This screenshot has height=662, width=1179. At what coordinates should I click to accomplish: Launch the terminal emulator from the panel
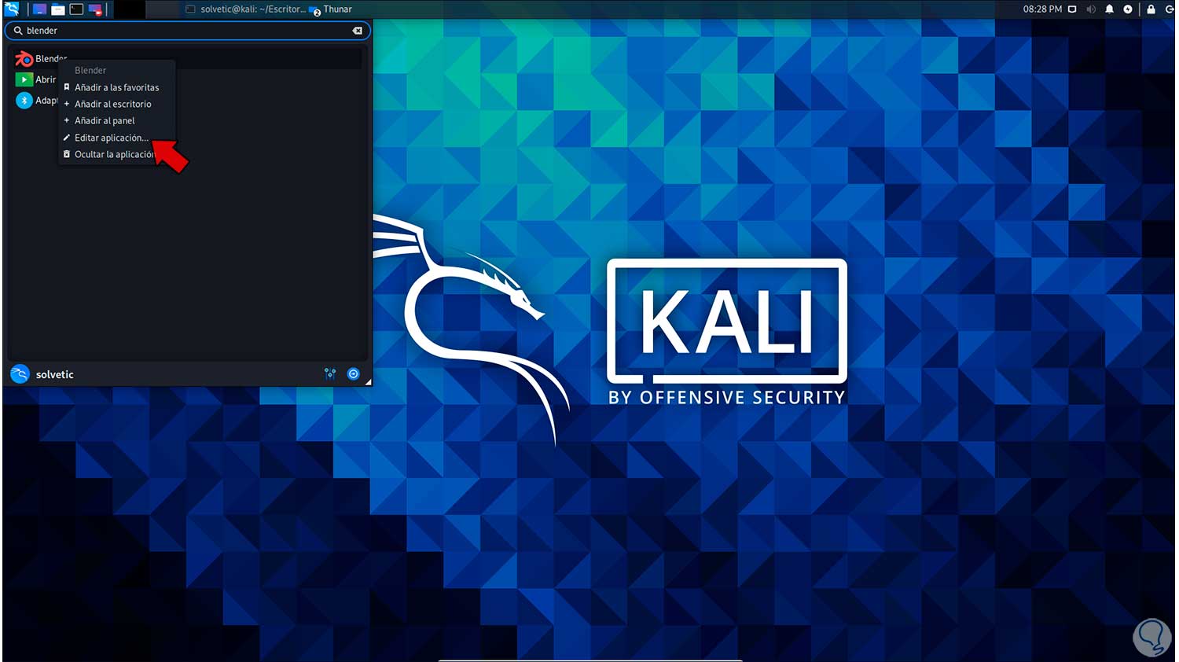(x=76, y=9)
